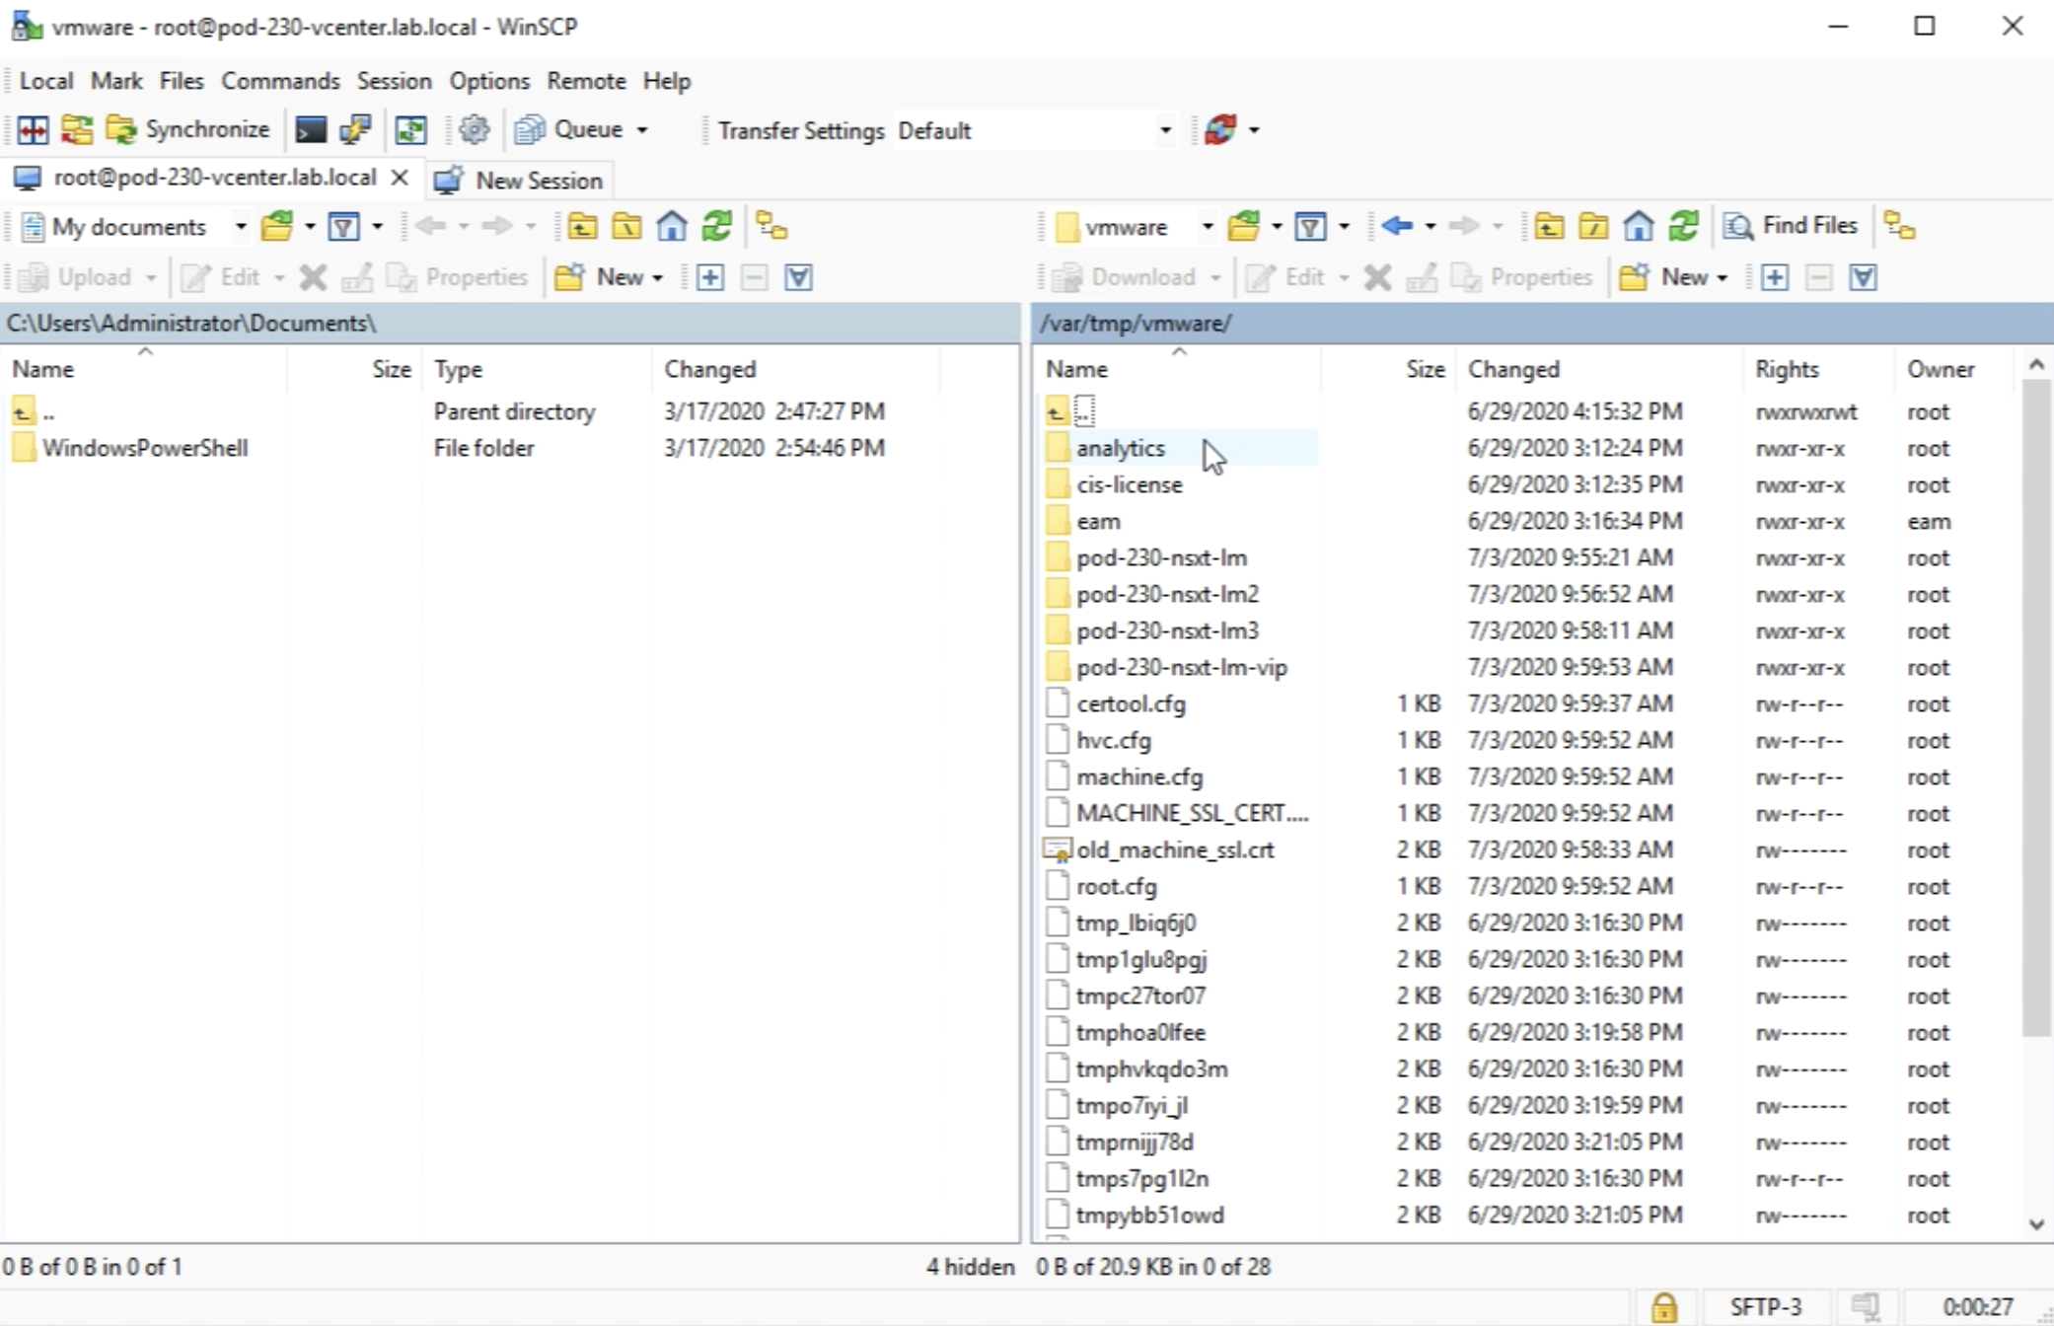Click the local parent directory icon
Viewport: 2054px width, 1326px height.
[x=582, y=227]
